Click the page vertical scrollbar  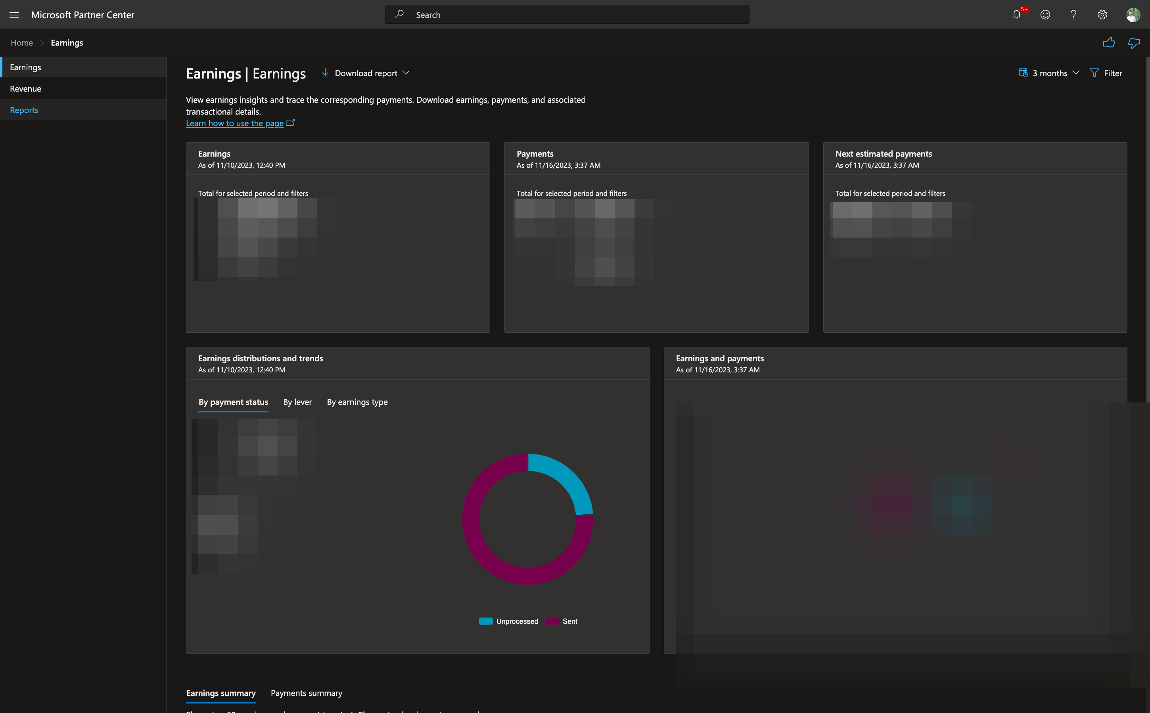pos(1148,229)
